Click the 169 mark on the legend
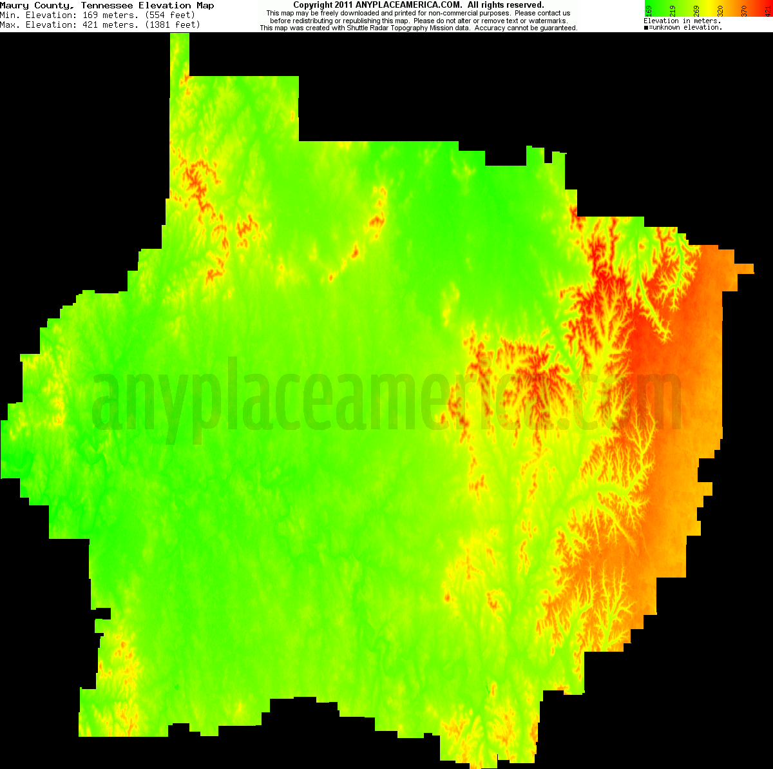Viewport: 773px width, 769px height. [649, 11]
